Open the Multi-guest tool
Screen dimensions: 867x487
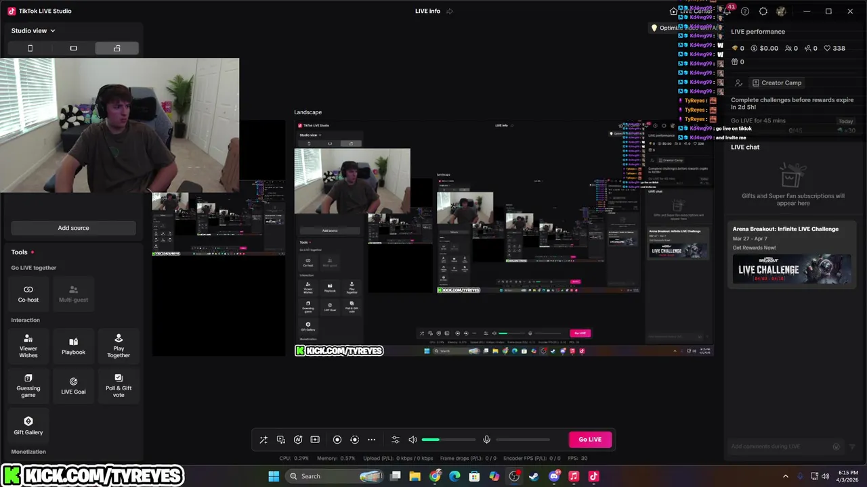point(73,294)
